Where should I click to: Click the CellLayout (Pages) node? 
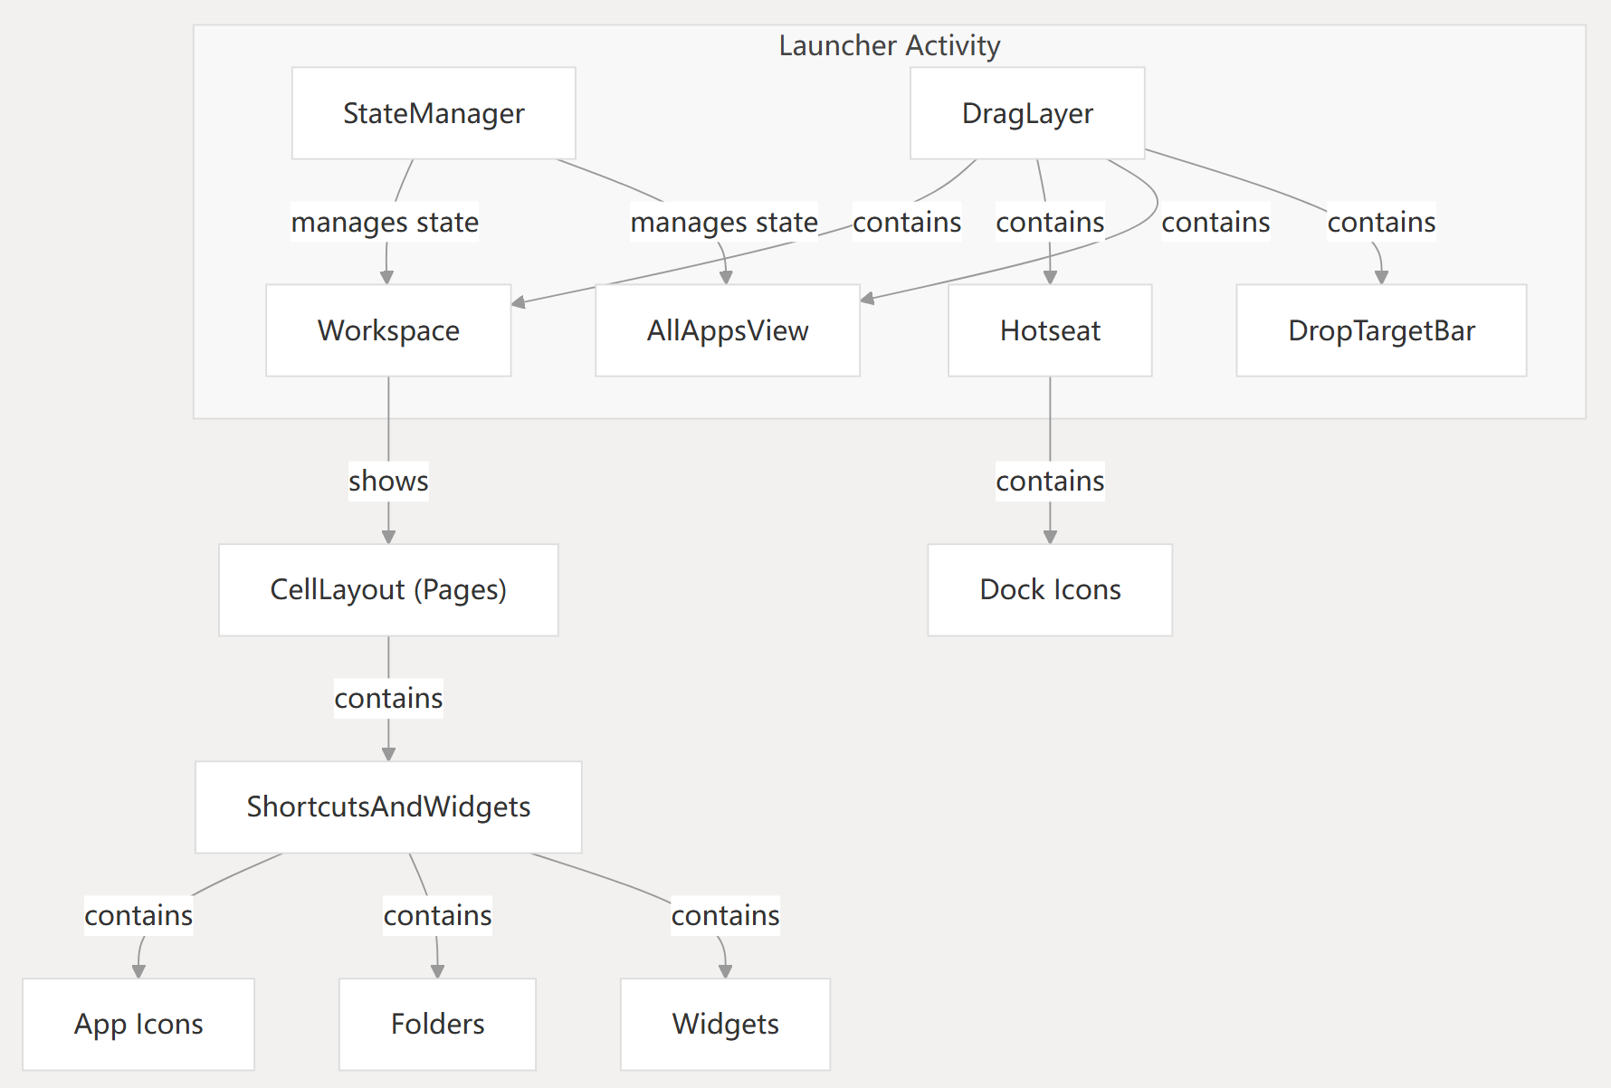pos(388,589)
